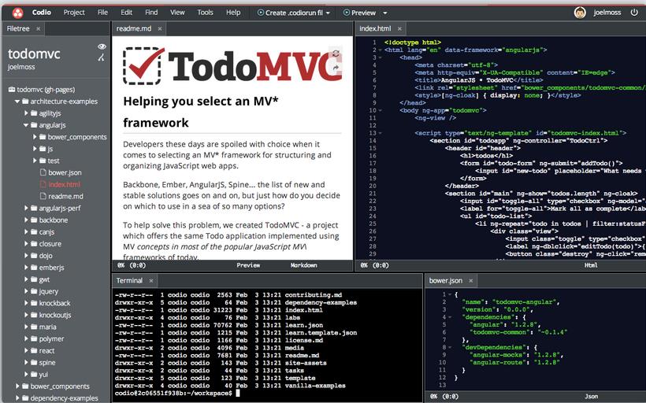646x403 pixels.
Task: Switch to the Filetree tab
Action: 18,29
